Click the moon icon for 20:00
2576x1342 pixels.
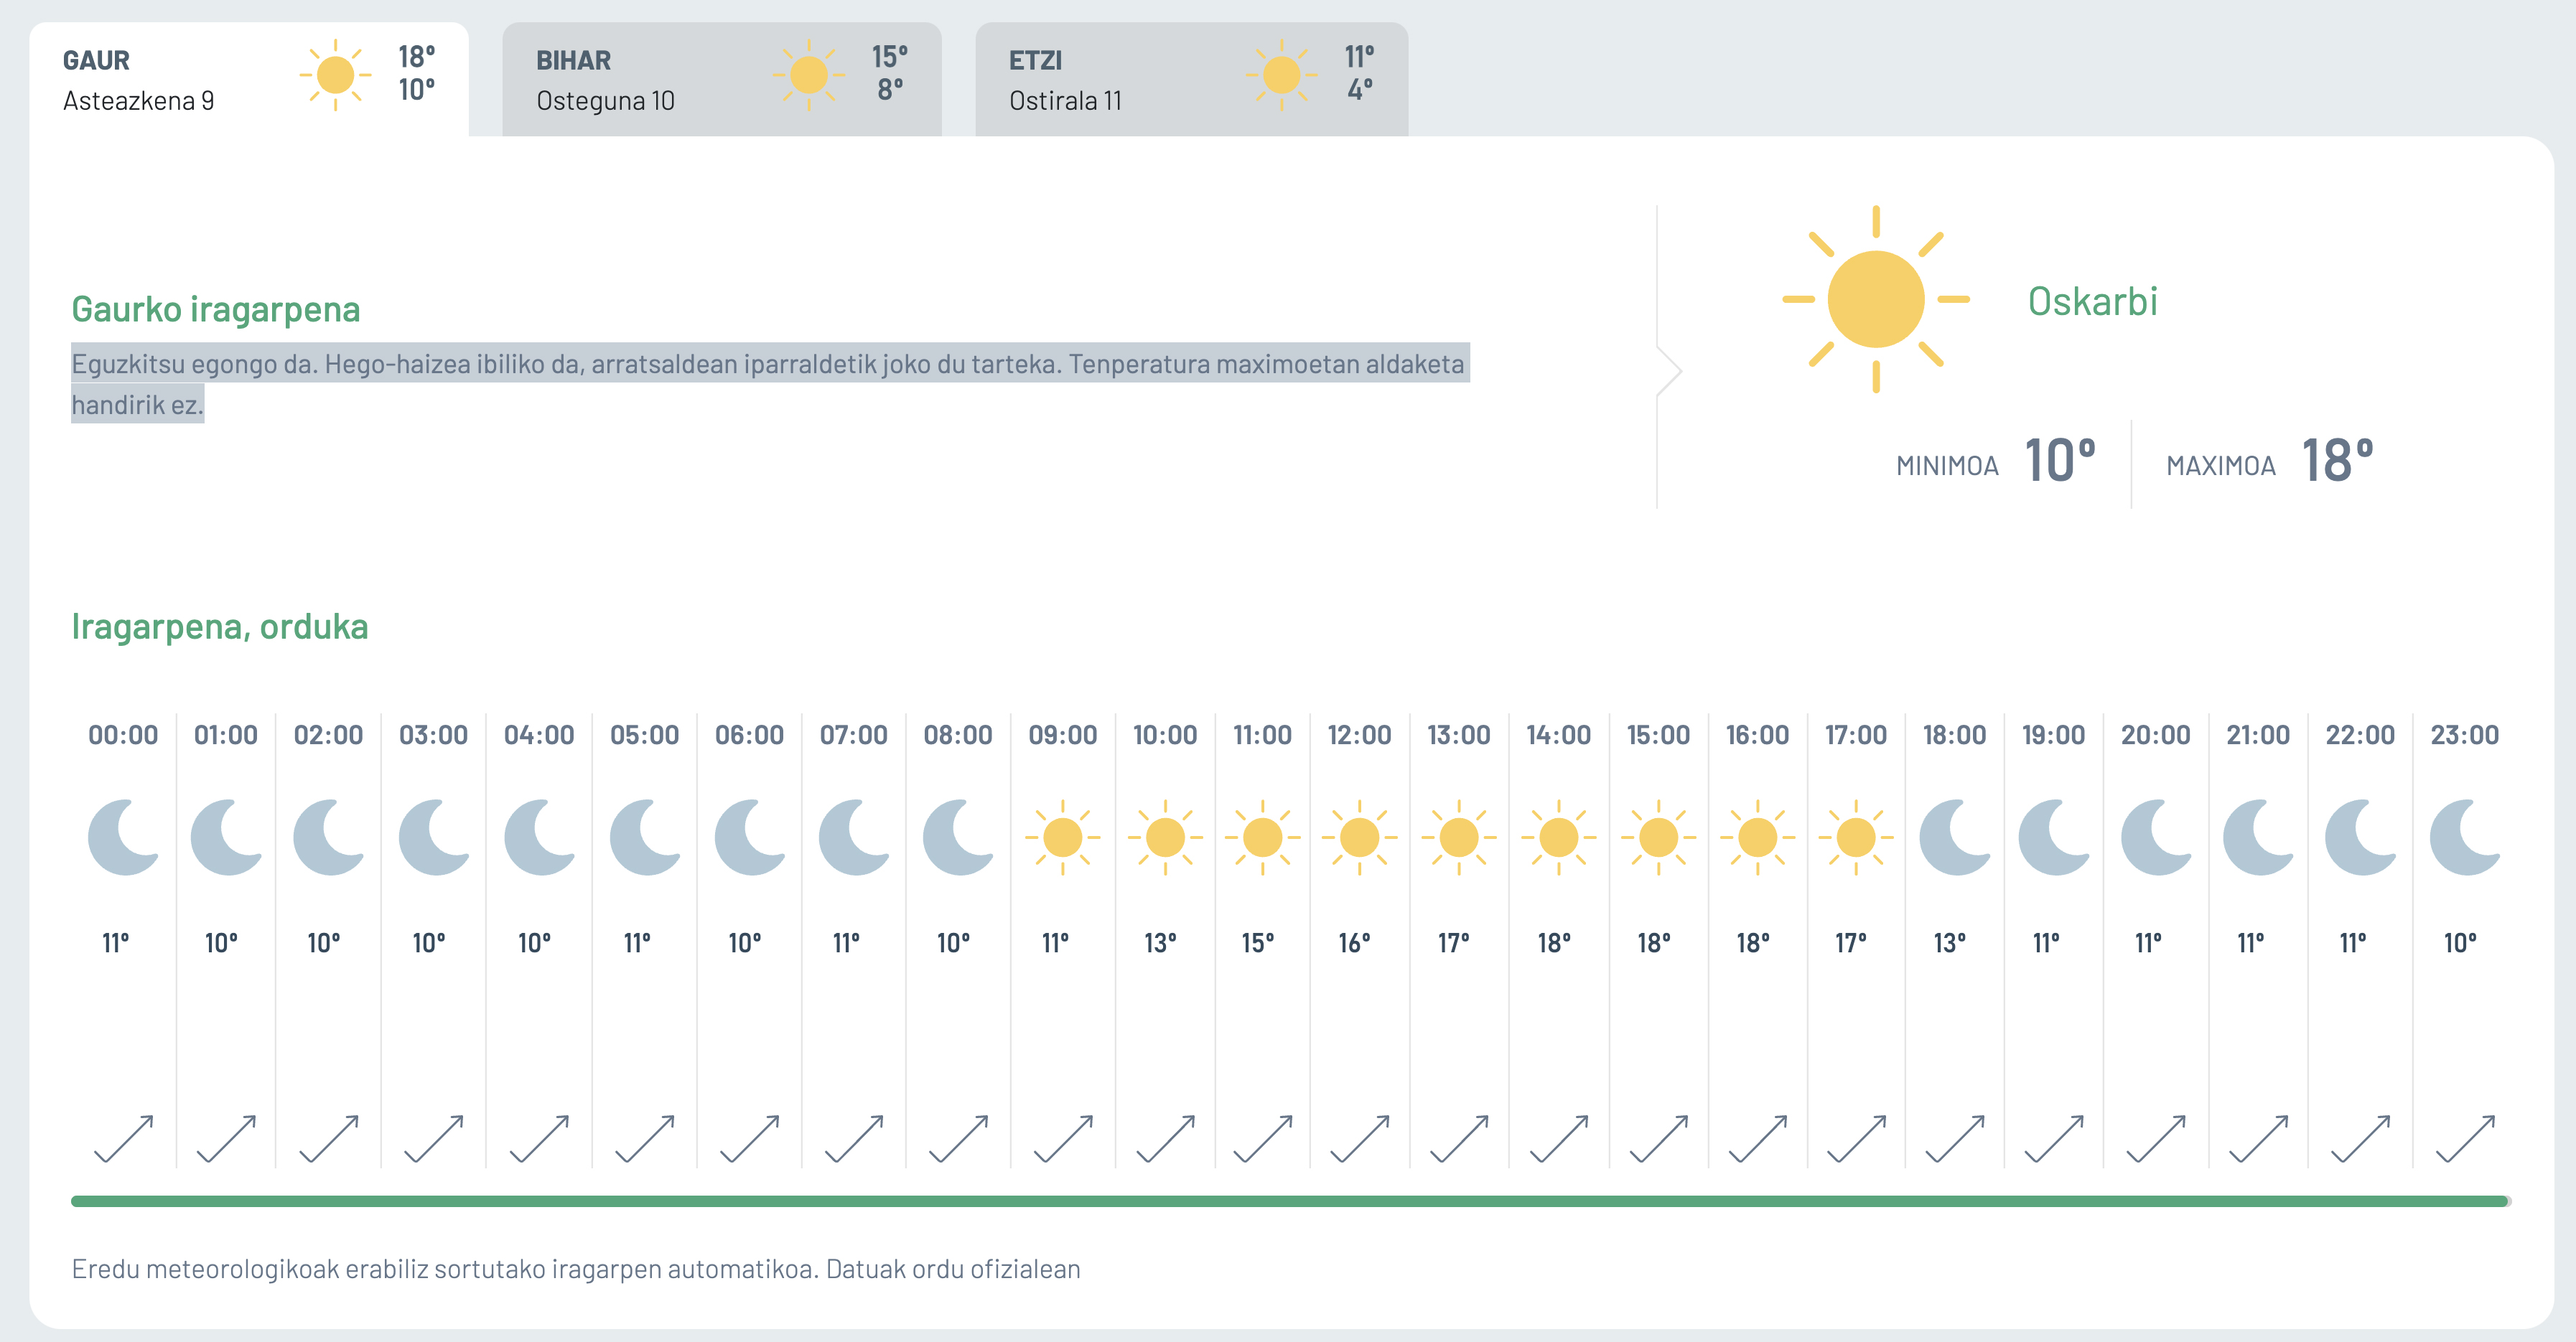coord(2157,837)
